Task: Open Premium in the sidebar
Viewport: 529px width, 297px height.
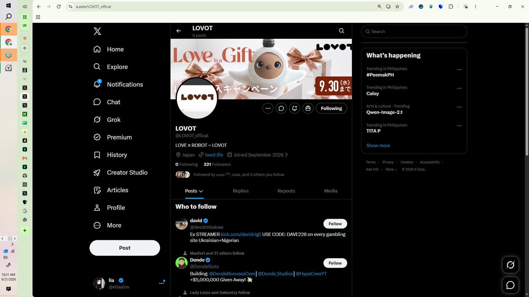Action: pyautogui.click(x=113, y=137)
